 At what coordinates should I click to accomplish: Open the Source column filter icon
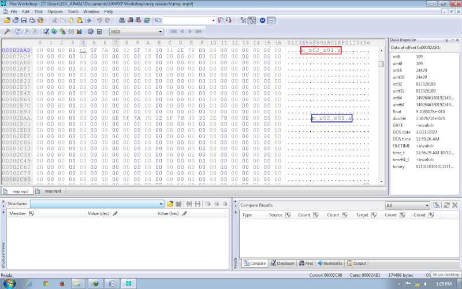point(288,214)
